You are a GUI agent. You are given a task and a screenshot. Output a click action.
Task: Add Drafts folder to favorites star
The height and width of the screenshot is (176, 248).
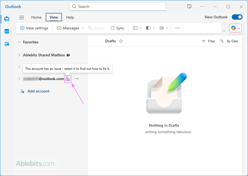pos(121,41)
